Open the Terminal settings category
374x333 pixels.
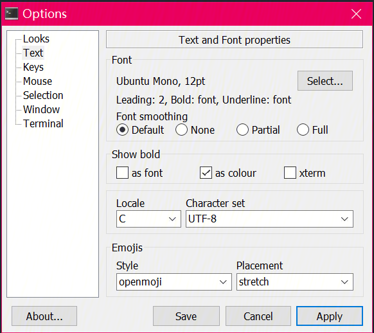click(x=43, y=123)
